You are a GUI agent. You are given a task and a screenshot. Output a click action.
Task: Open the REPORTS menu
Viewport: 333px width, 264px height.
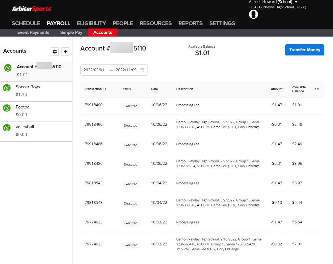(x=190, y=23)
